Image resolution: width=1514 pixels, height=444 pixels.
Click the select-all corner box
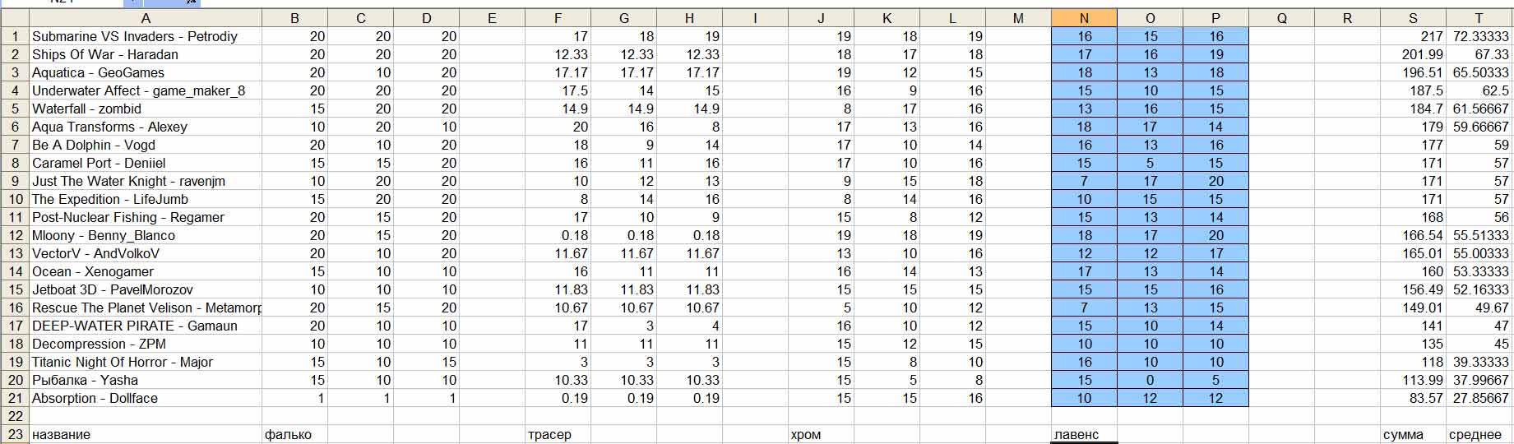pos(14,18)
